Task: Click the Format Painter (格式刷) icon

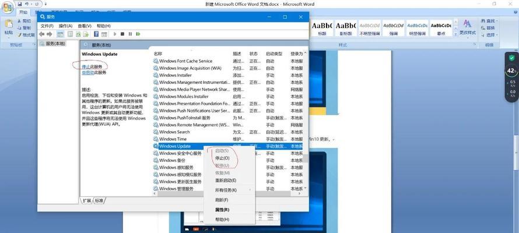Action: (19, 35)
